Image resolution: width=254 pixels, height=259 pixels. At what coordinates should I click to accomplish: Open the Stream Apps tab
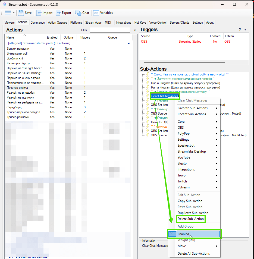(93, 23)
